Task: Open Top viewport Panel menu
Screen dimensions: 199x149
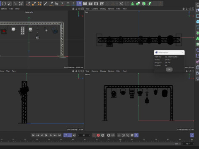Action: tap(124, 9)
